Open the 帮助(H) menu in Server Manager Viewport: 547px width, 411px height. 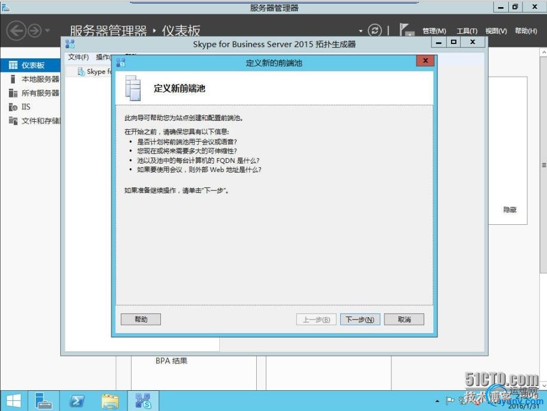point(526,31)
